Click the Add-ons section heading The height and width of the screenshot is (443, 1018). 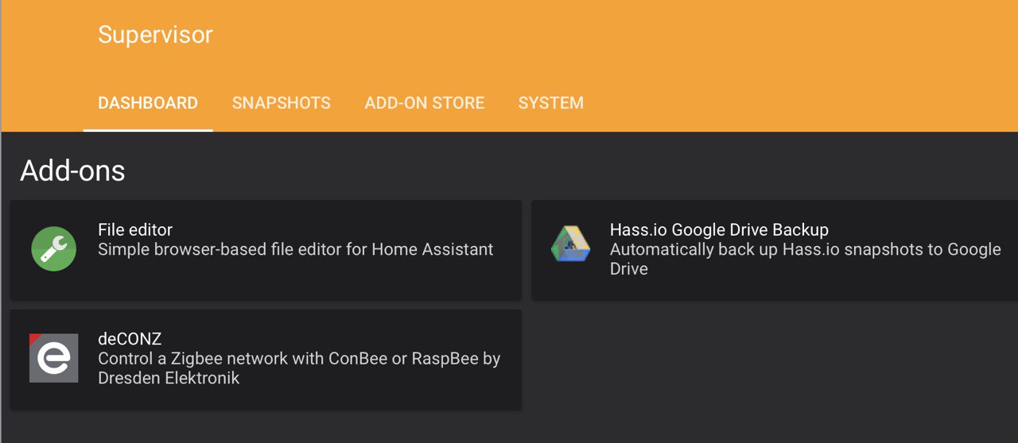(72, 171)
